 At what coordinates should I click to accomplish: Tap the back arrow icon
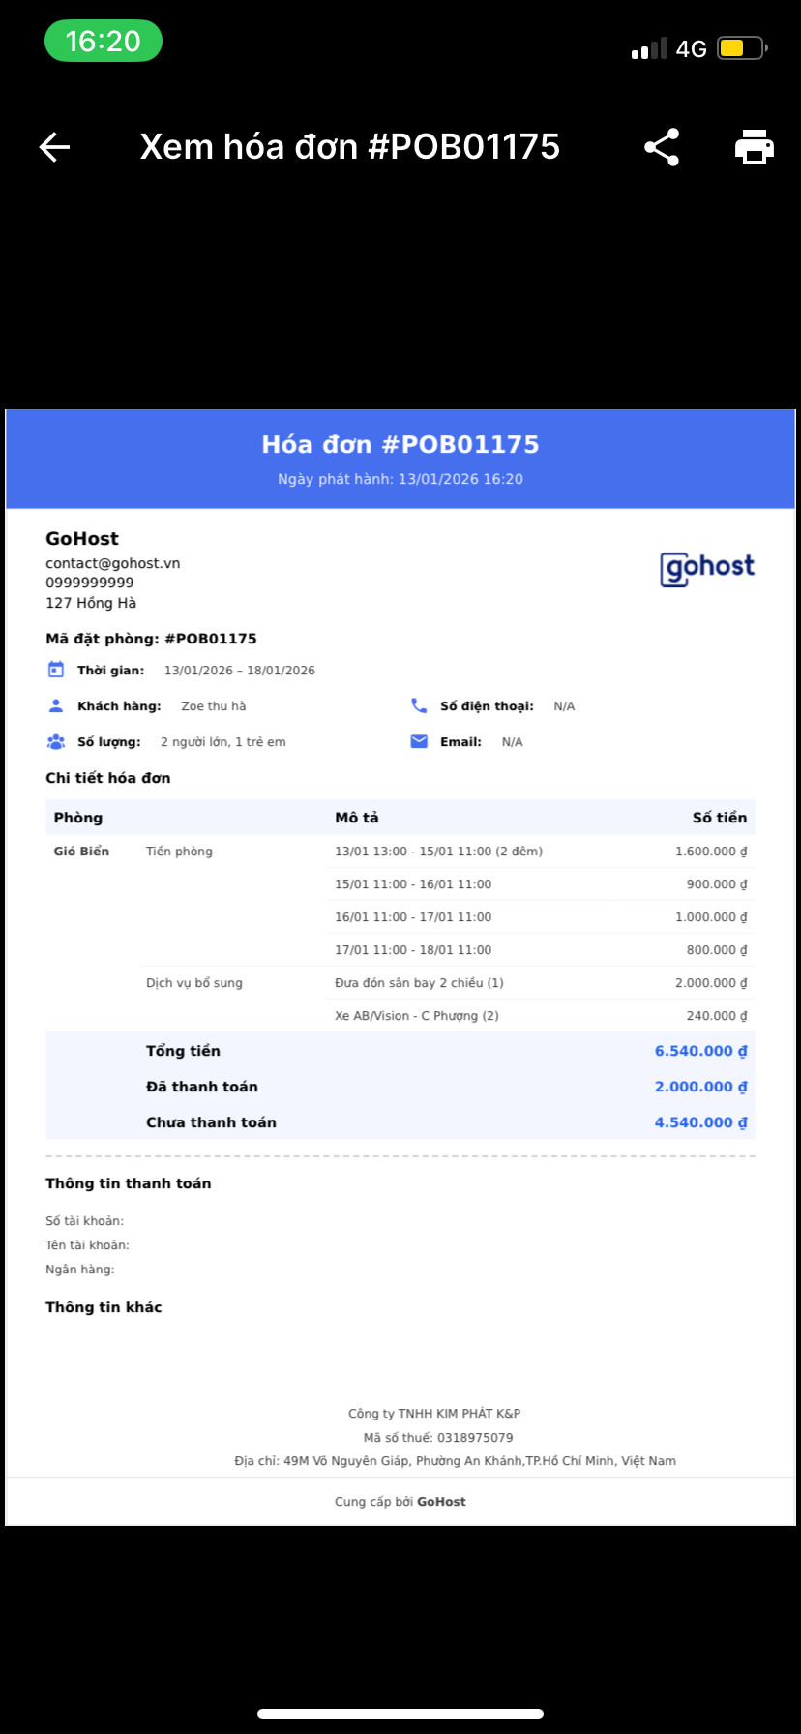[x=55, y=147]
